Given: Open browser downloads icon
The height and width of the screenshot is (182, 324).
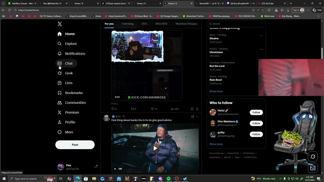Looking at the screenshot, I should (x=288, y=10).
